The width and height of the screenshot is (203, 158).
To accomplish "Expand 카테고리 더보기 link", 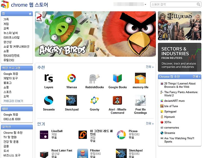I will coord(13,101).
